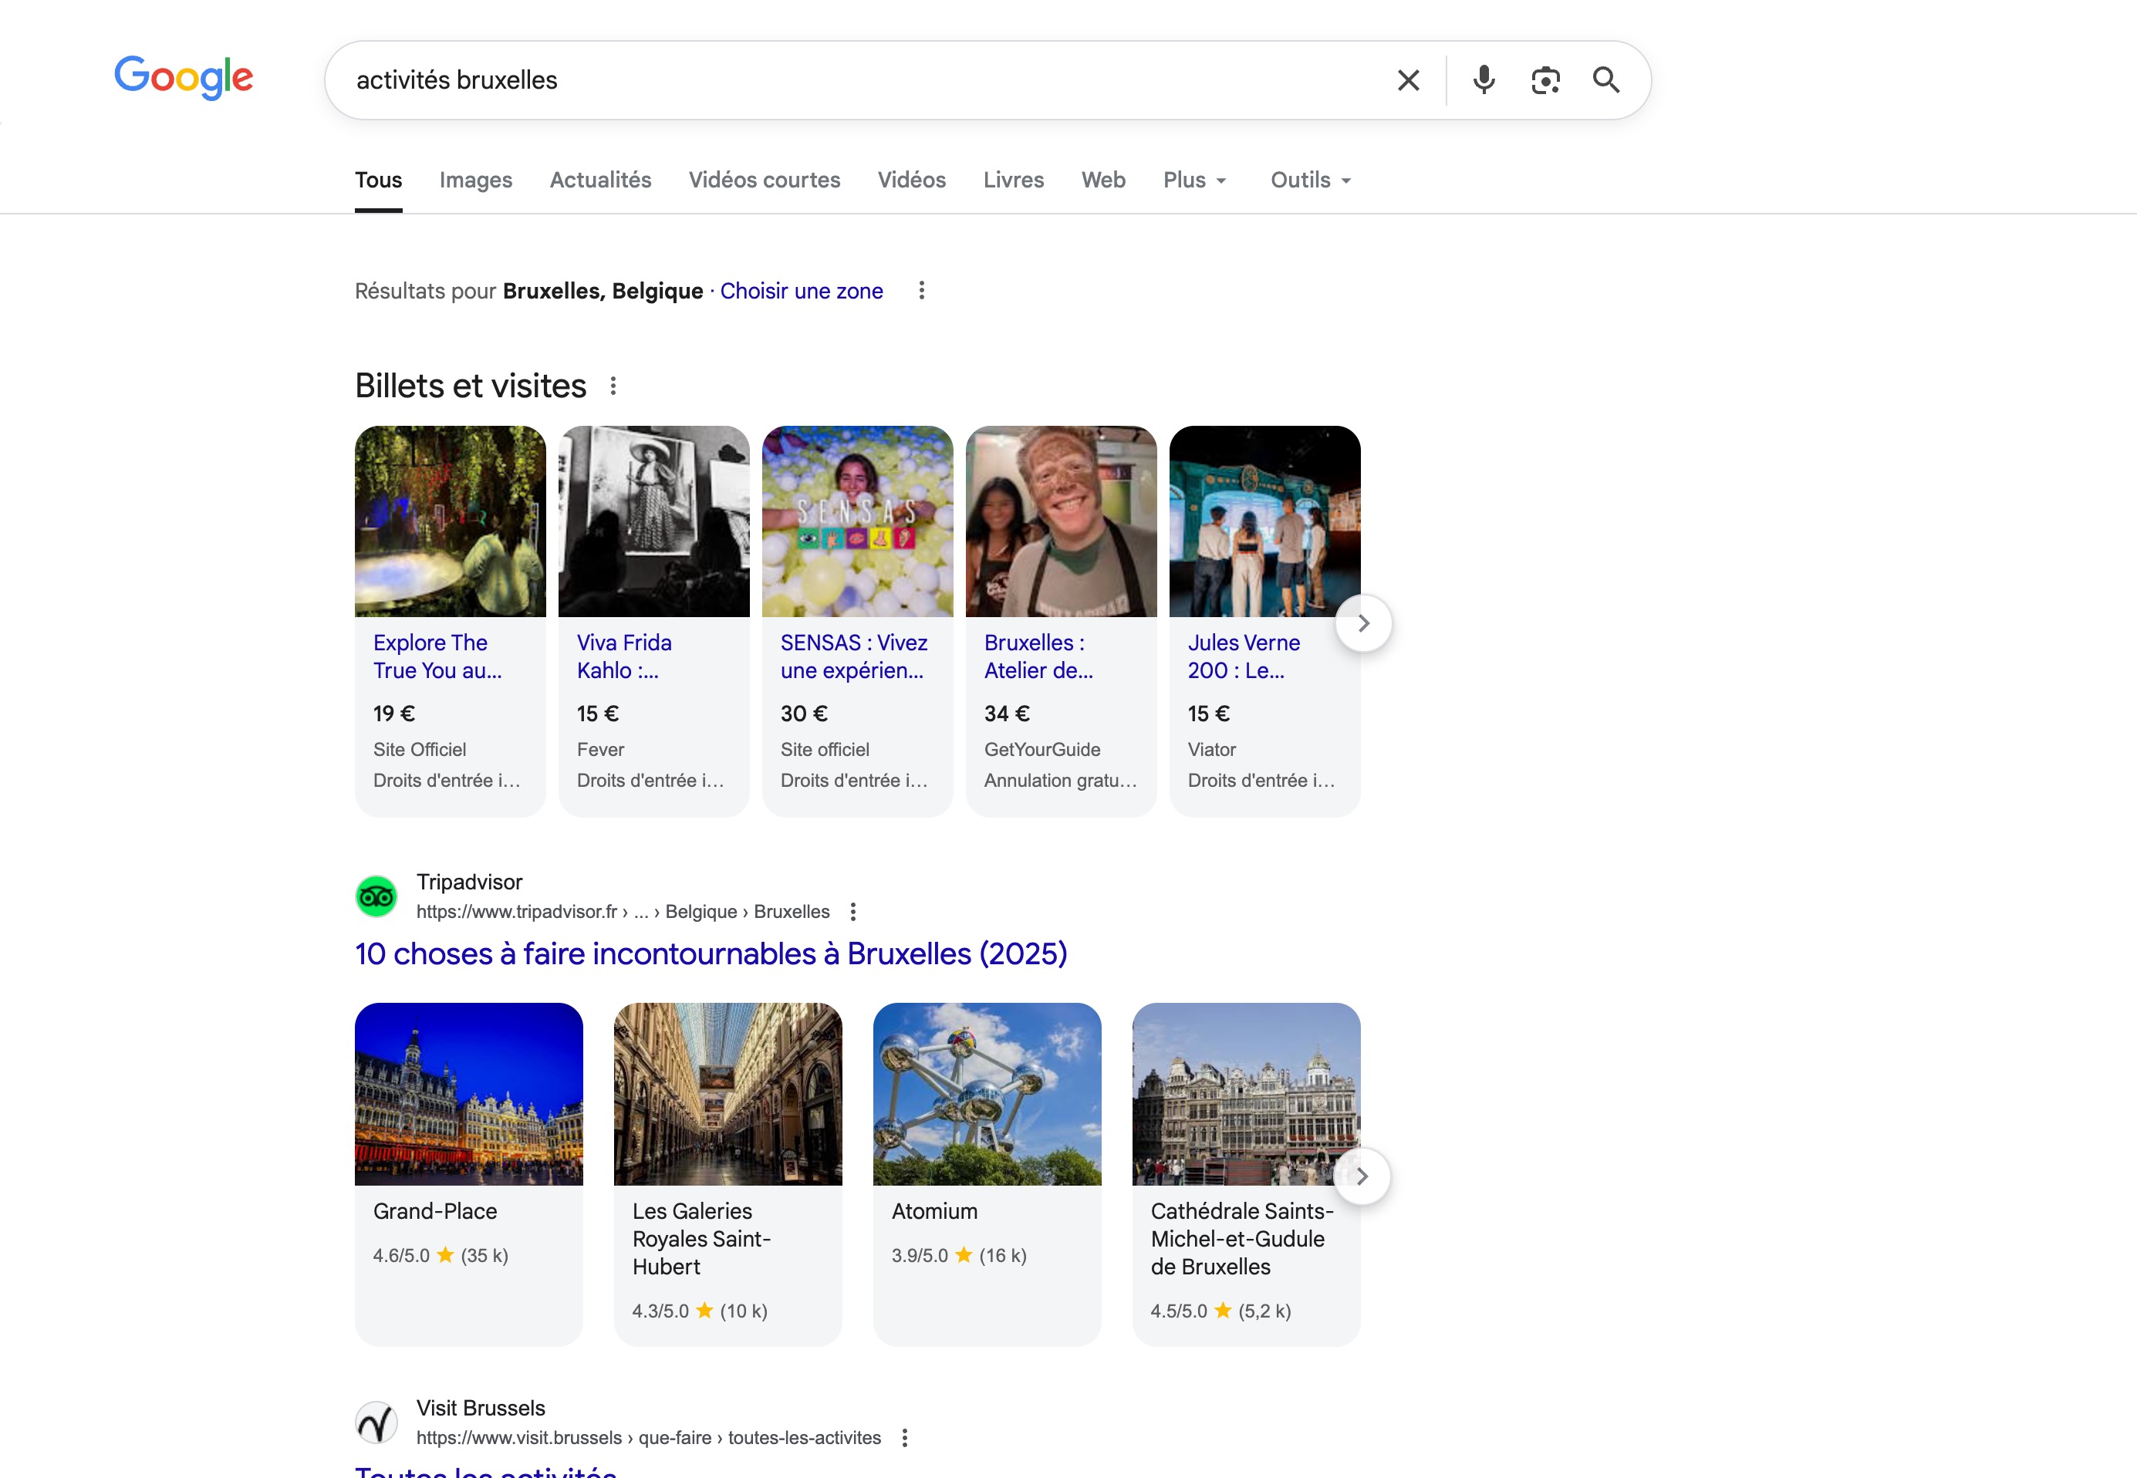2137x1478 pixels.
Task: Open 10 choses à faire incontournables link
Action: 711,954
